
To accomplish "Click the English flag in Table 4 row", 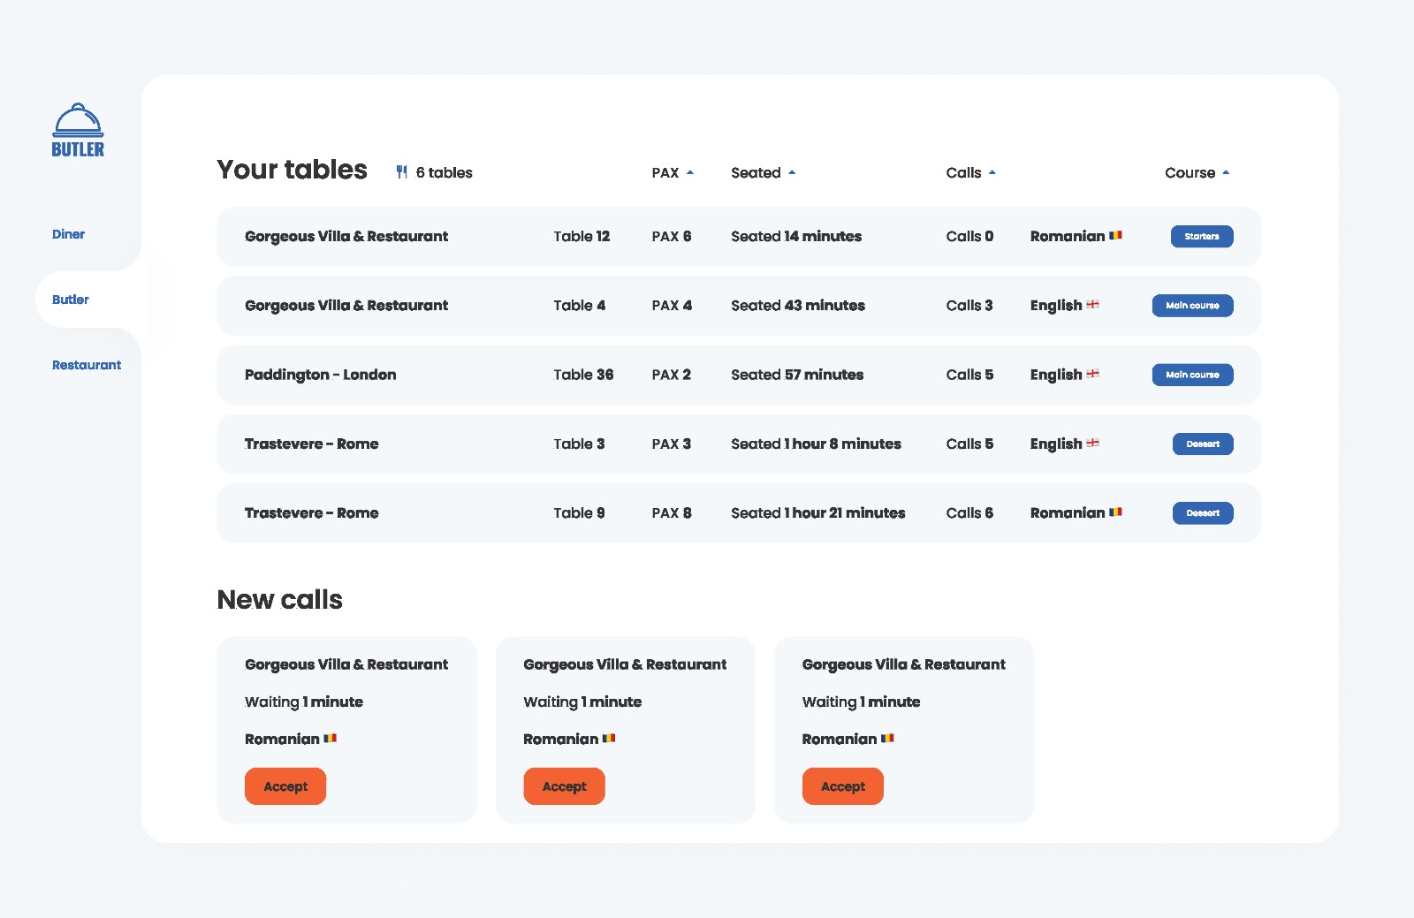I will pos(1092,304).
